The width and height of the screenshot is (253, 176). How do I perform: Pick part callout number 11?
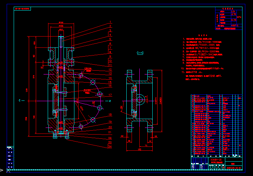[110, 65]
